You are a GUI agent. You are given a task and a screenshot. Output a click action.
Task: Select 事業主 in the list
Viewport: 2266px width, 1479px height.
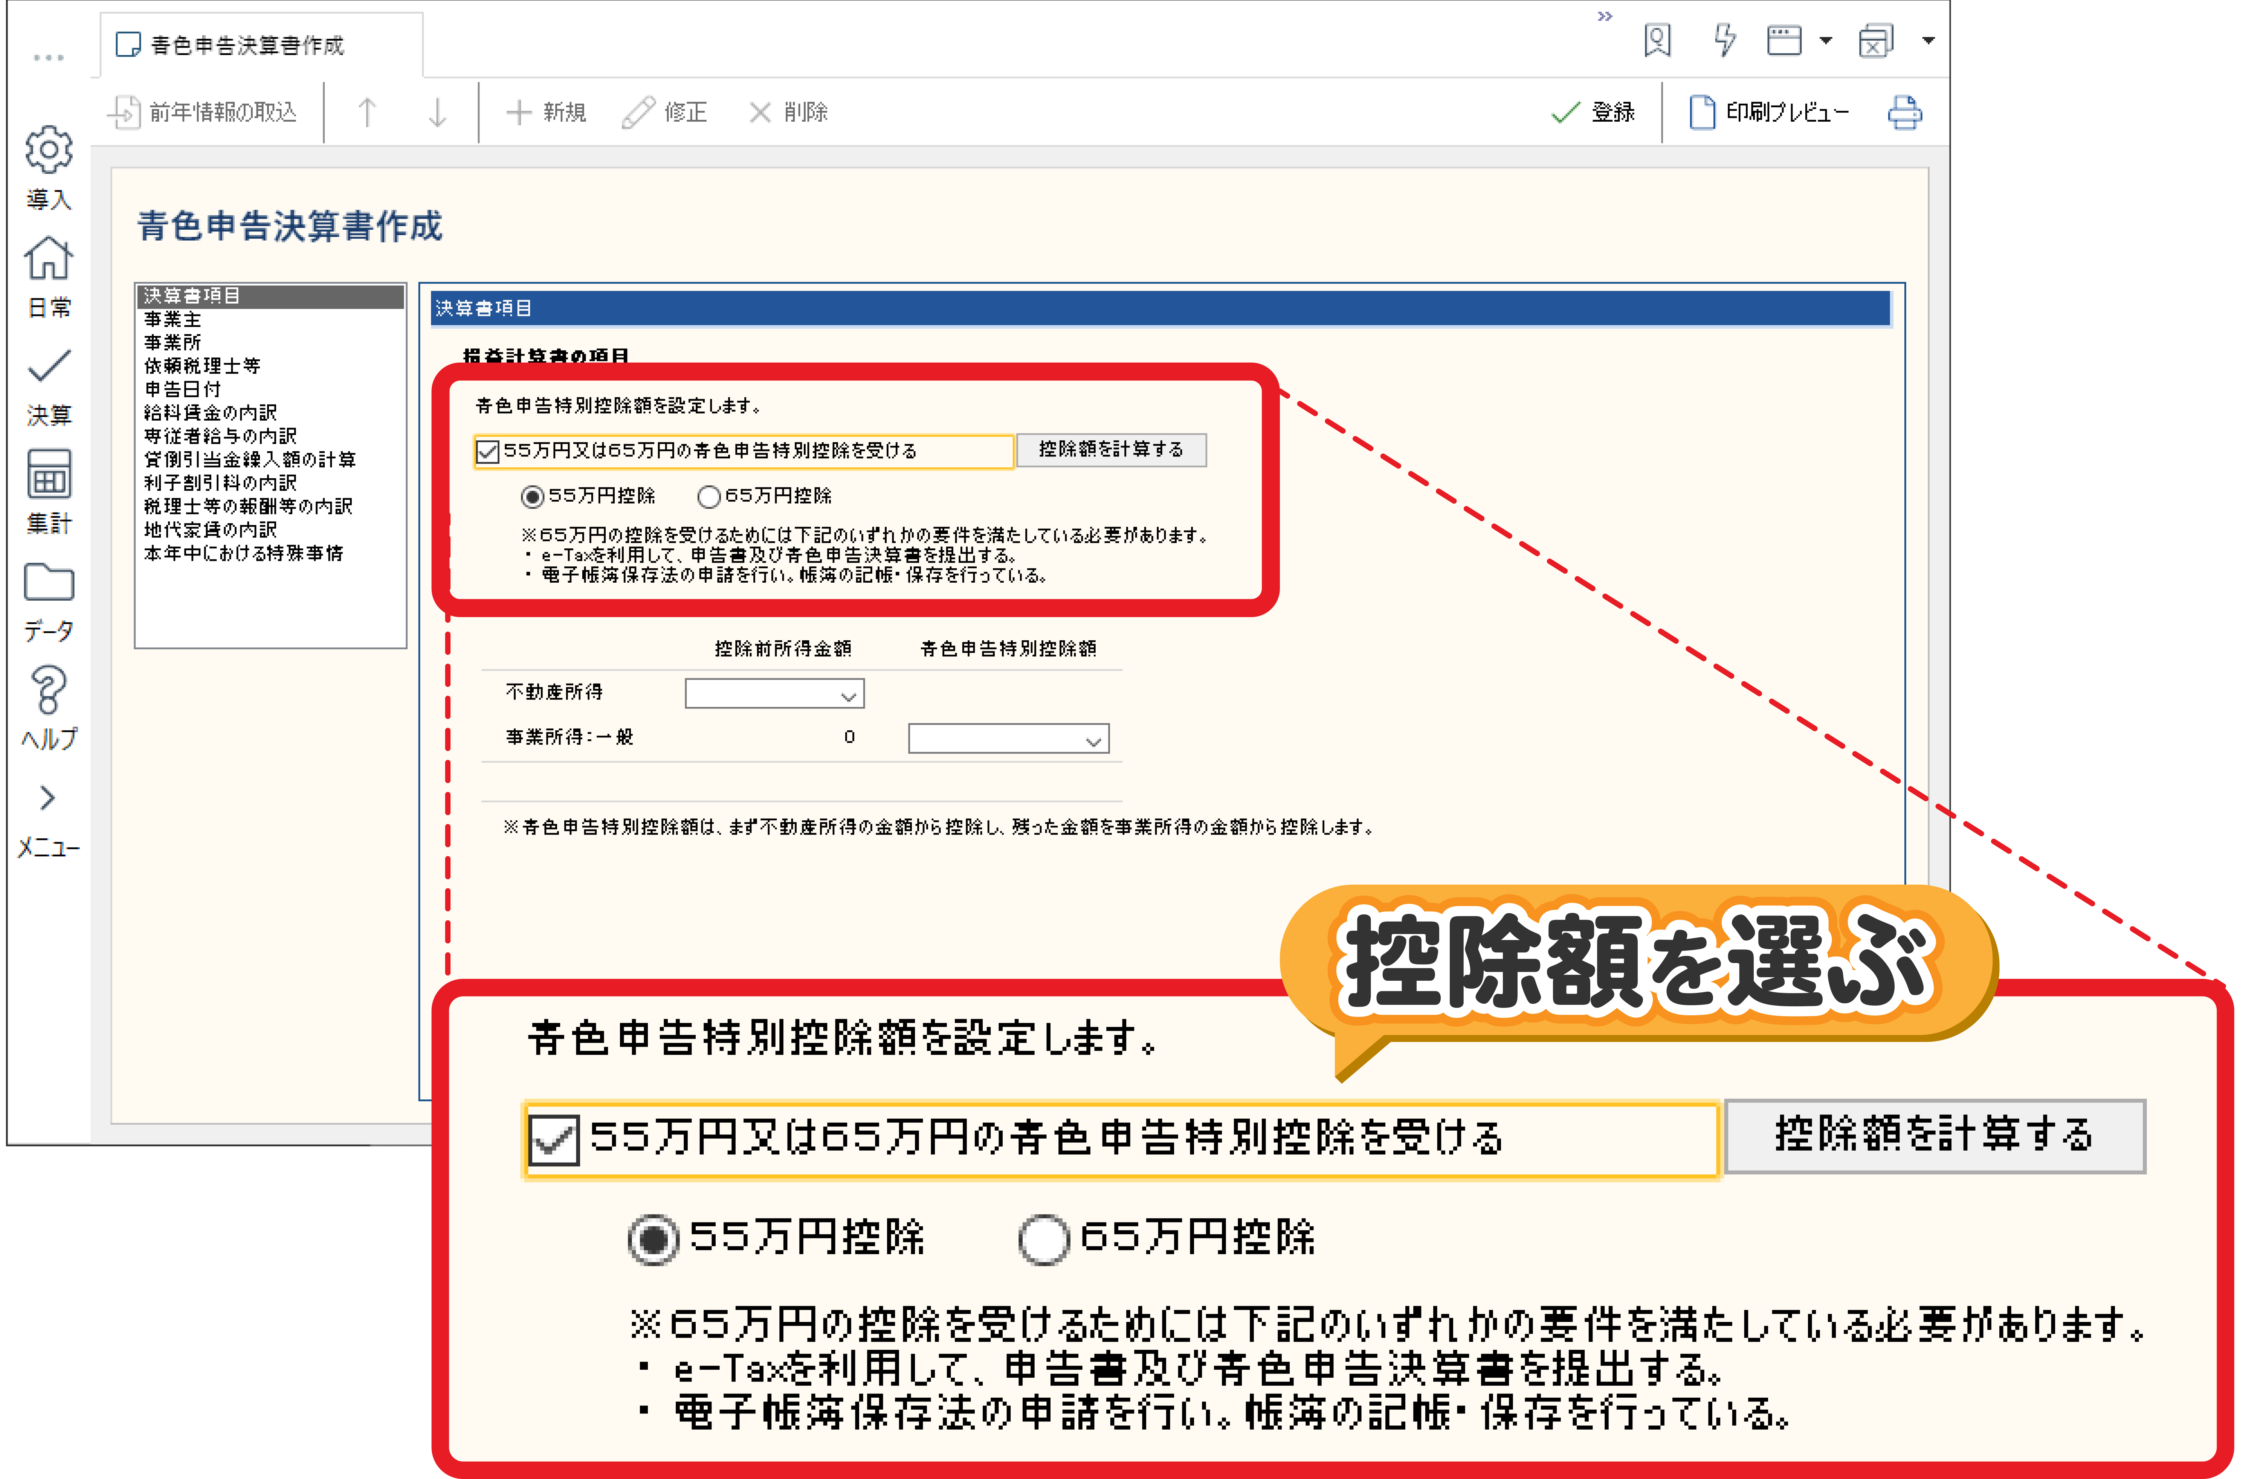(x=173, y=319)
